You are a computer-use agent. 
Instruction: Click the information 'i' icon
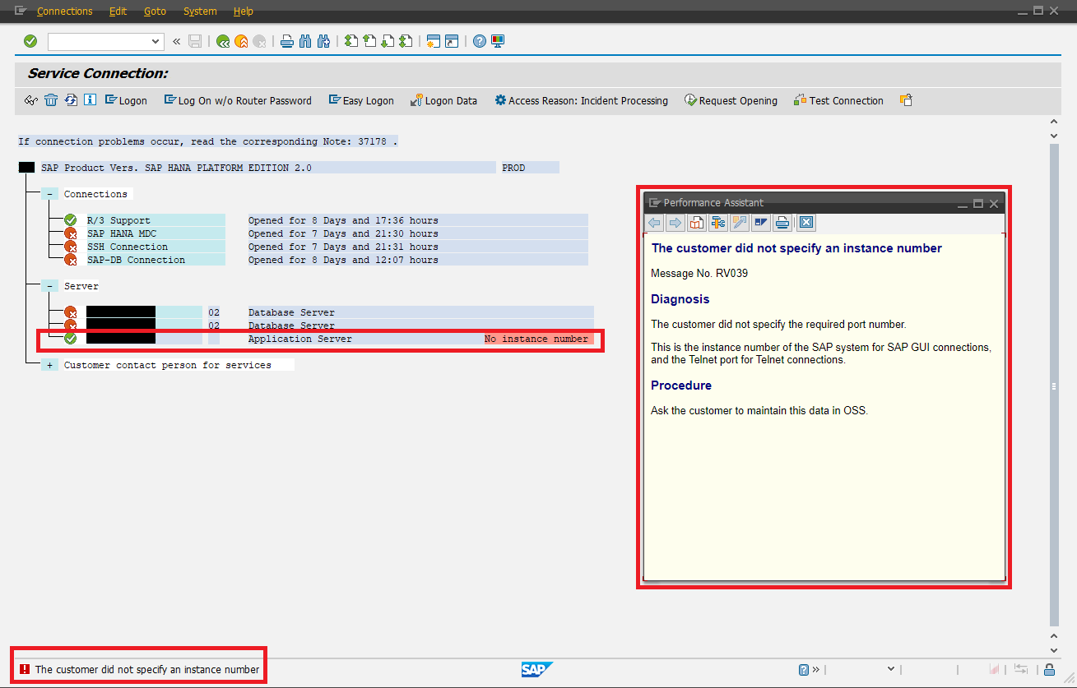coord(91,100)
